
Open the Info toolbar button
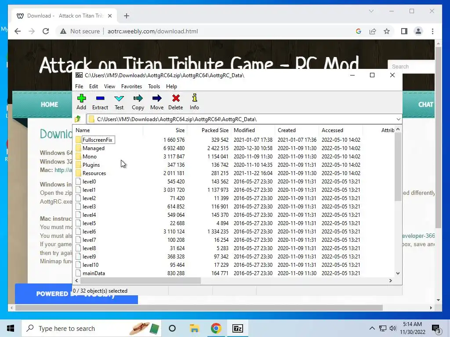(194, 102)
